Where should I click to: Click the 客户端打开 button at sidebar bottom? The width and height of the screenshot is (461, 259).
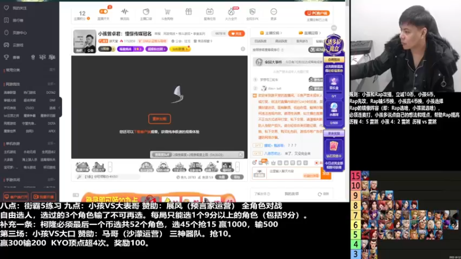click(16, 197)
